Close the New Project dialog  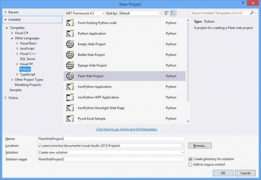pyautogui.click(x=253, y=3)
